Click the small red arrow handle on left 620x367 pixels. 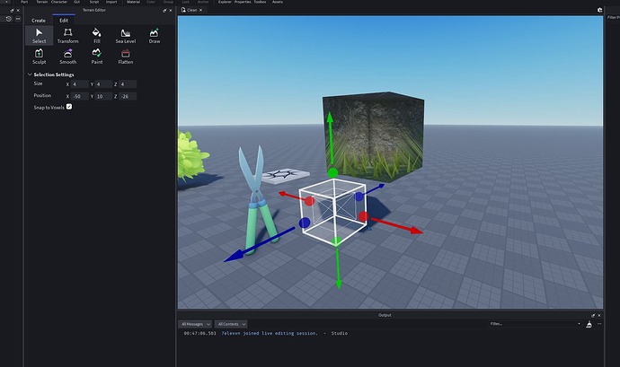290,196
